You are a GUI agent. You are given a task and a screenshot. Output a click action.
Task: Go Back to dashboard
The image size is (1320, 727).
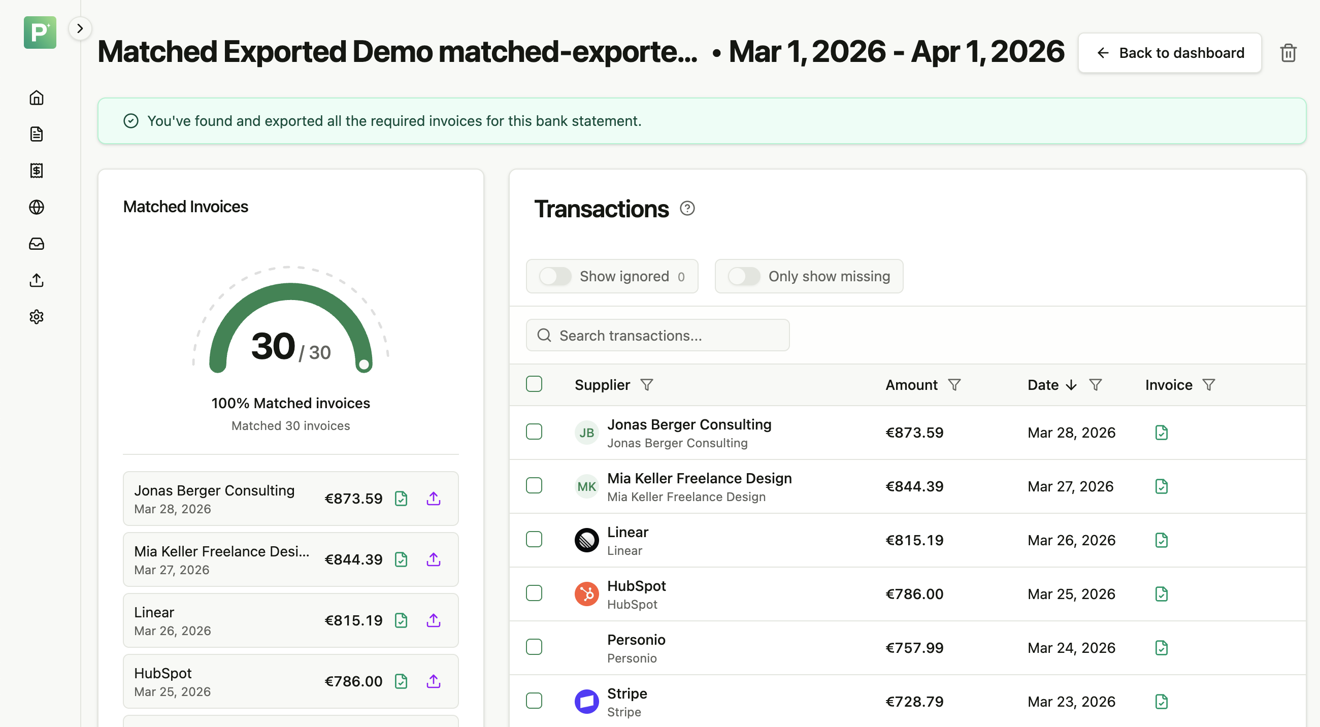pyautogui.click(x=1170, y=53)
